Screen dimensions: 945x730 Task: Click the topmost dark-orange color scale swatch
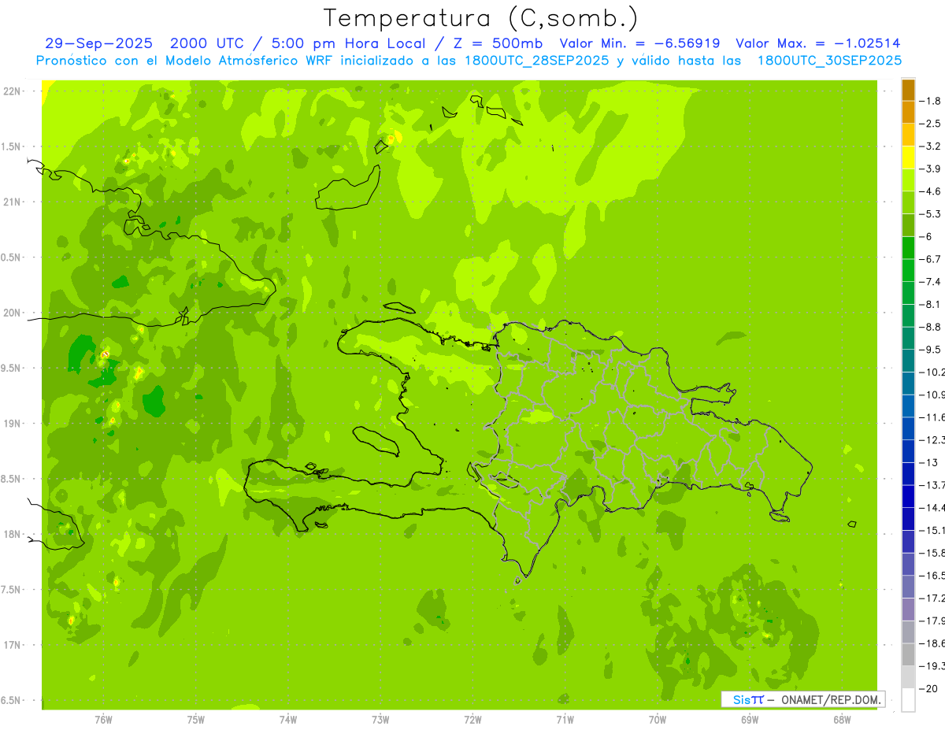click(x=908, y=90)
